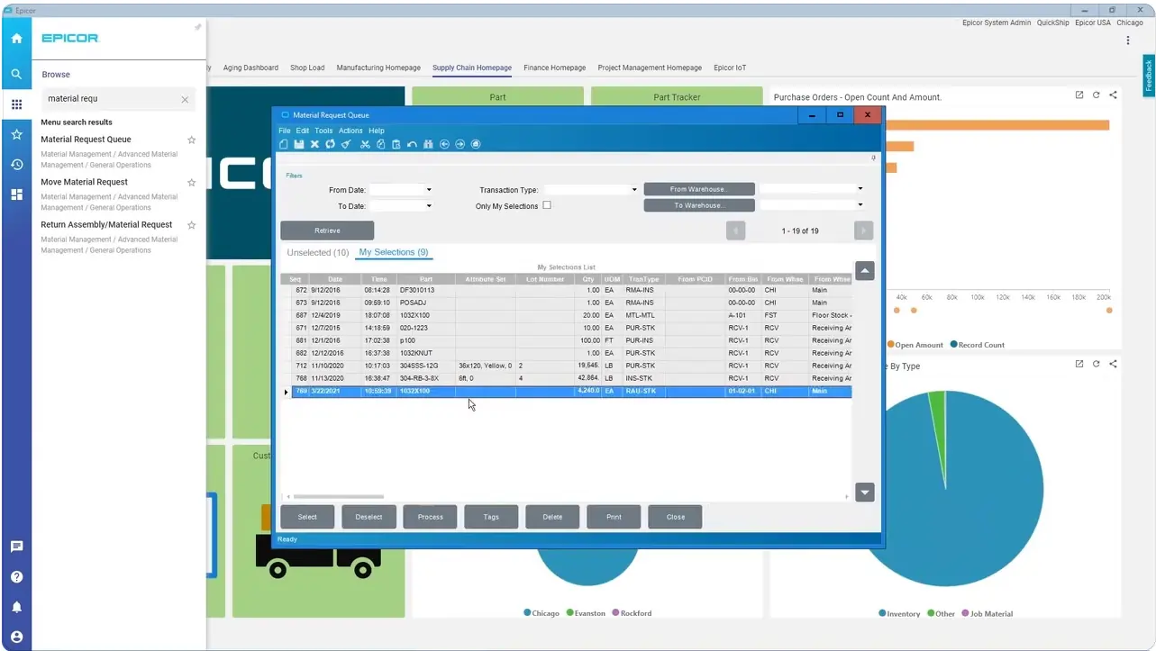This screenshot has width=1156, height=651.
Task: Open the dashboard tiles sidebar icon
Action: 16,194
